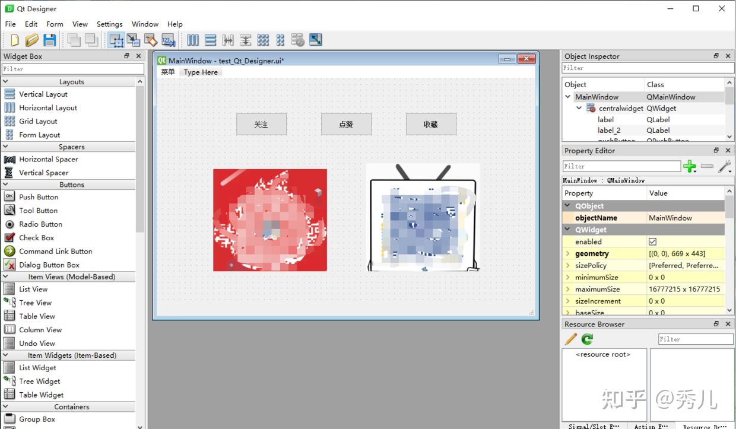Save the form using the Save icon
The width and height of the screenshot is (736, 429).
[50, 40]
